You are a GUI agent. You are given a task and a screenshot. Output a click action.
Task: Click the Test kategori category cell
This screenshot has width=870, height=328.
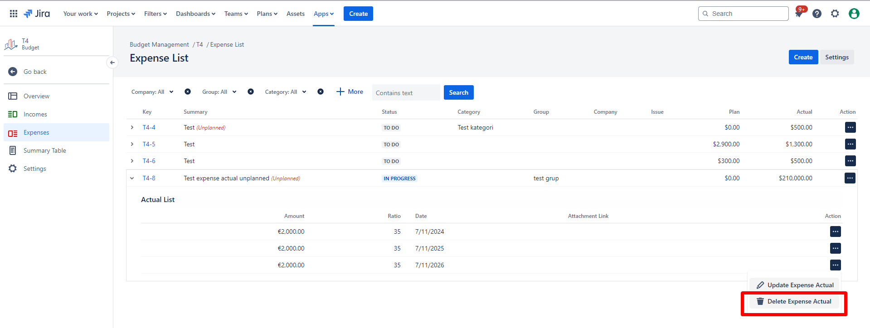(x=475, y=127)
